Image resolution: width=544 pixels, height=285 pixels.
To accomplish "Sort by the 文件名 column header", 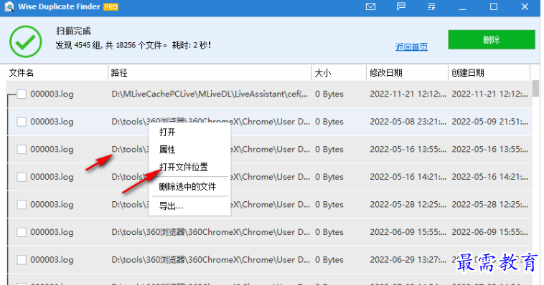I will tap(57, 73).
